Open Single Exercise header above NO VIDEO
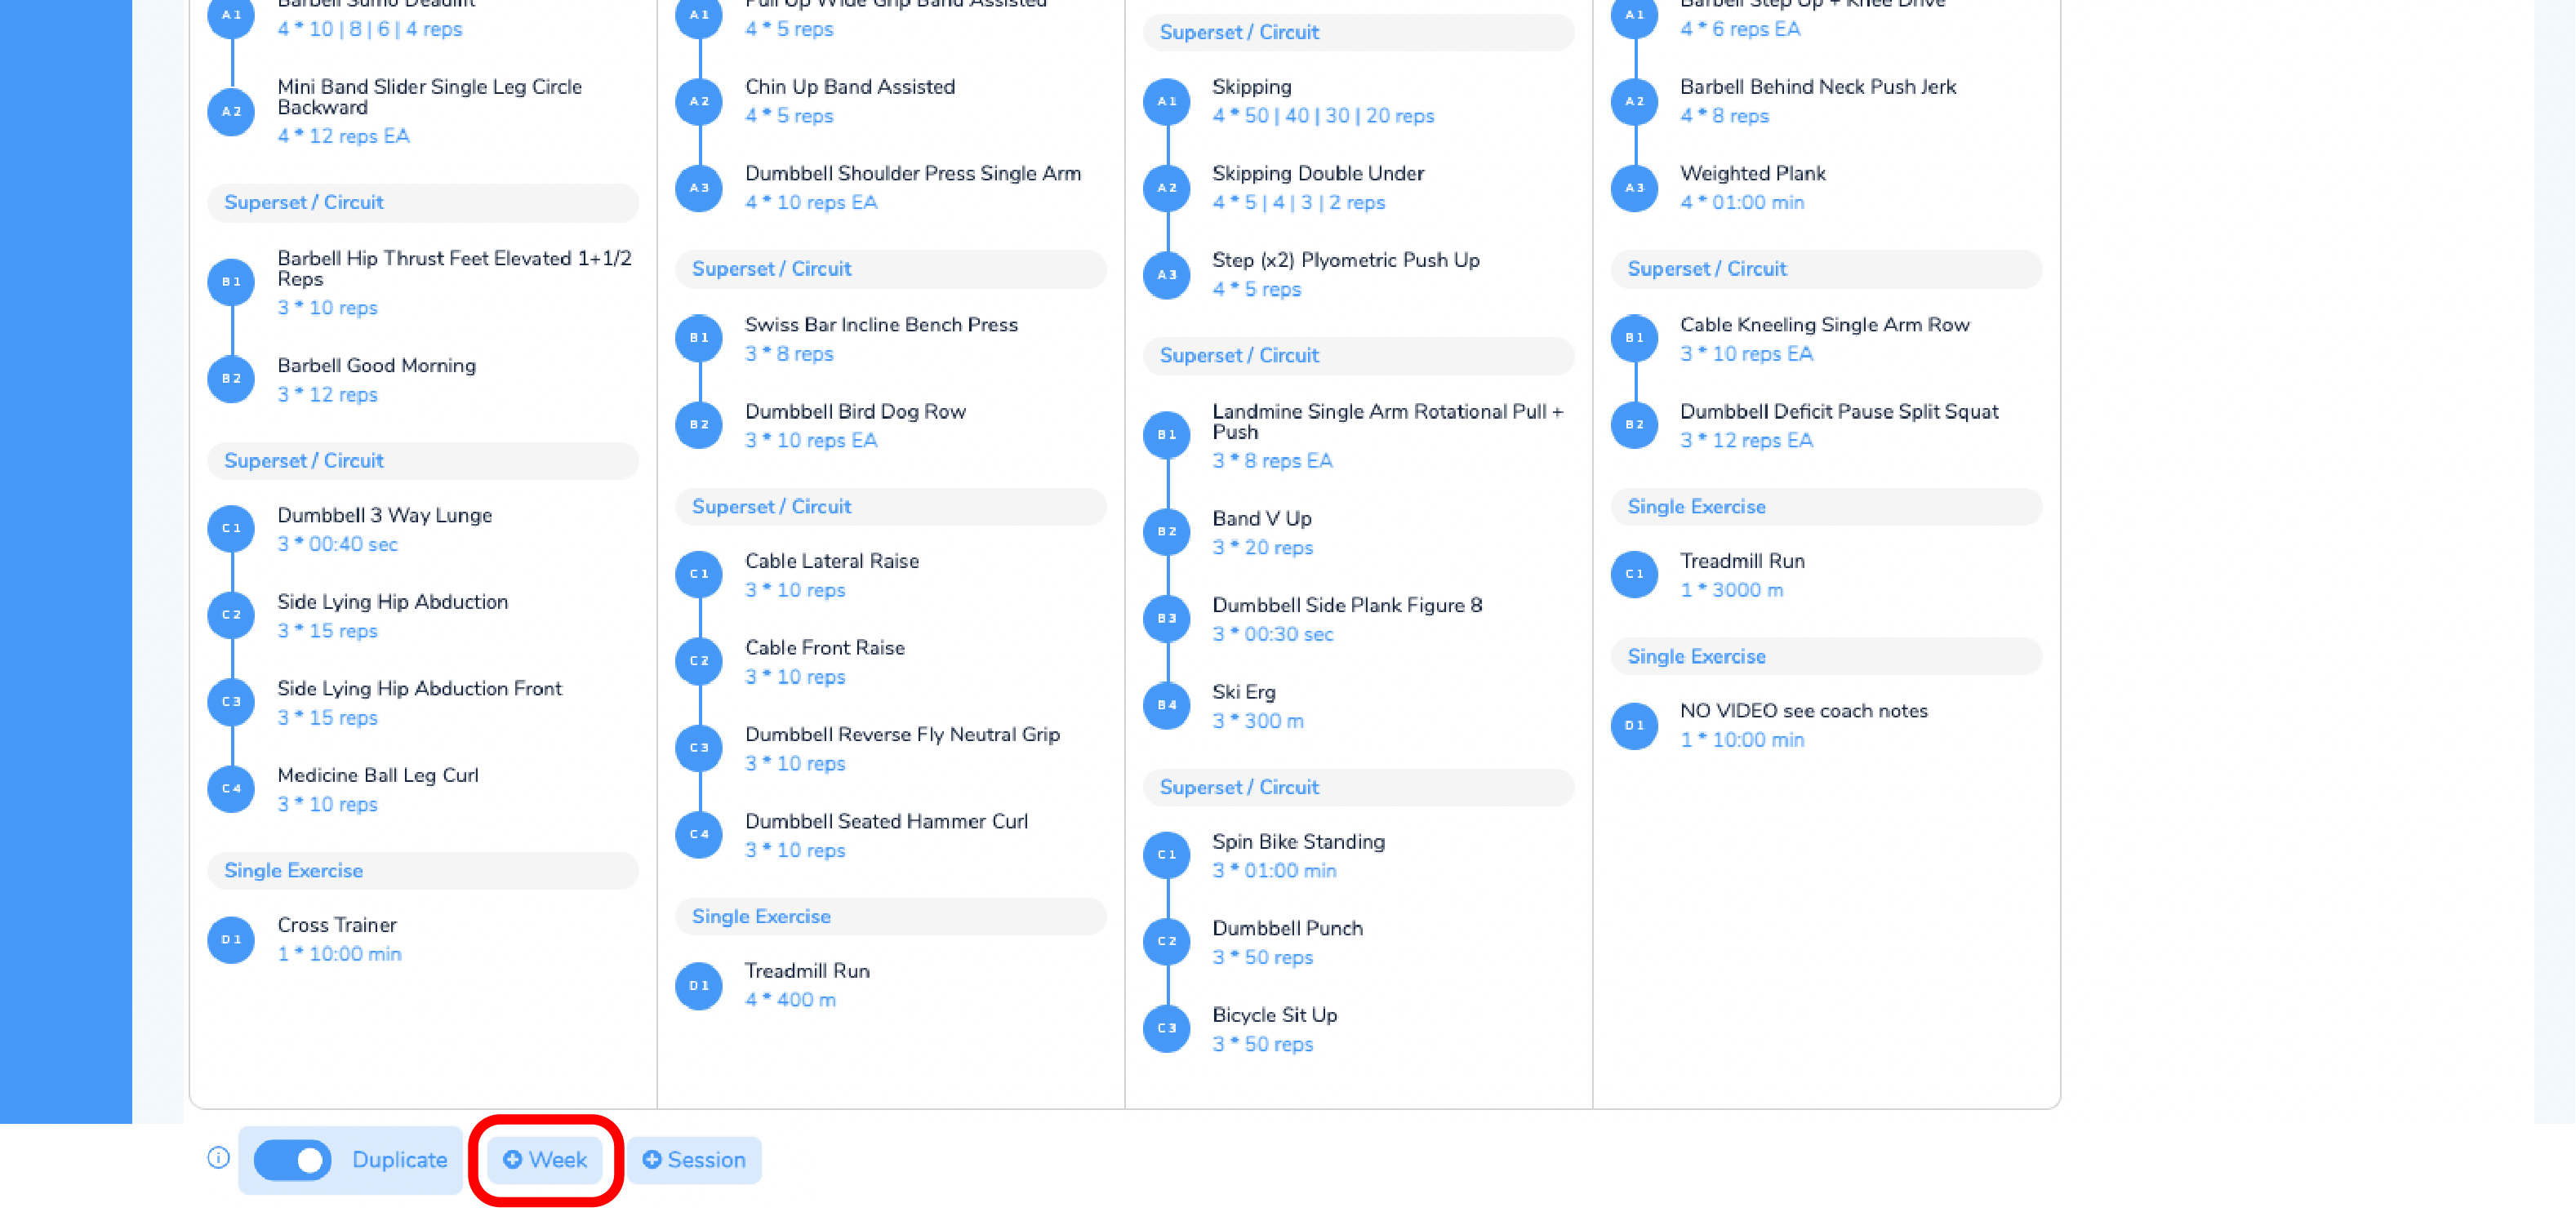 (x=1826, y=656)
